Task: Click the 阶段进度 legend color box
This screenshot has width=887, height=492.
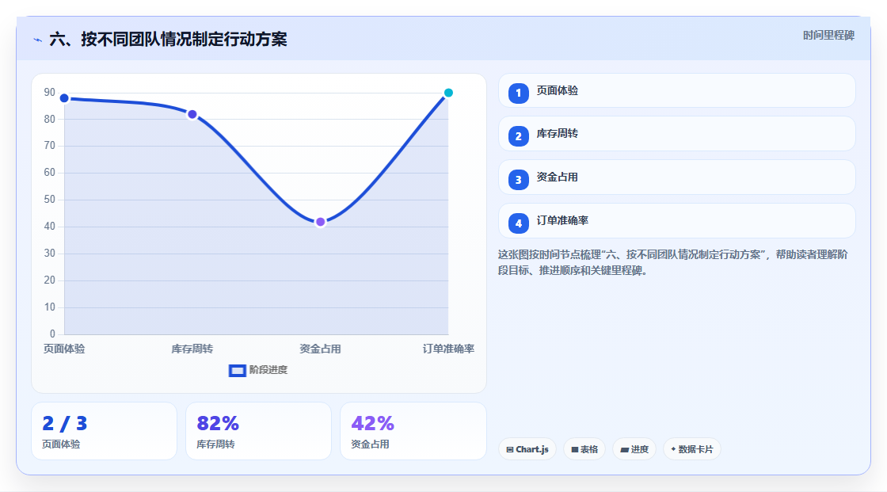Action: point(237,371)
